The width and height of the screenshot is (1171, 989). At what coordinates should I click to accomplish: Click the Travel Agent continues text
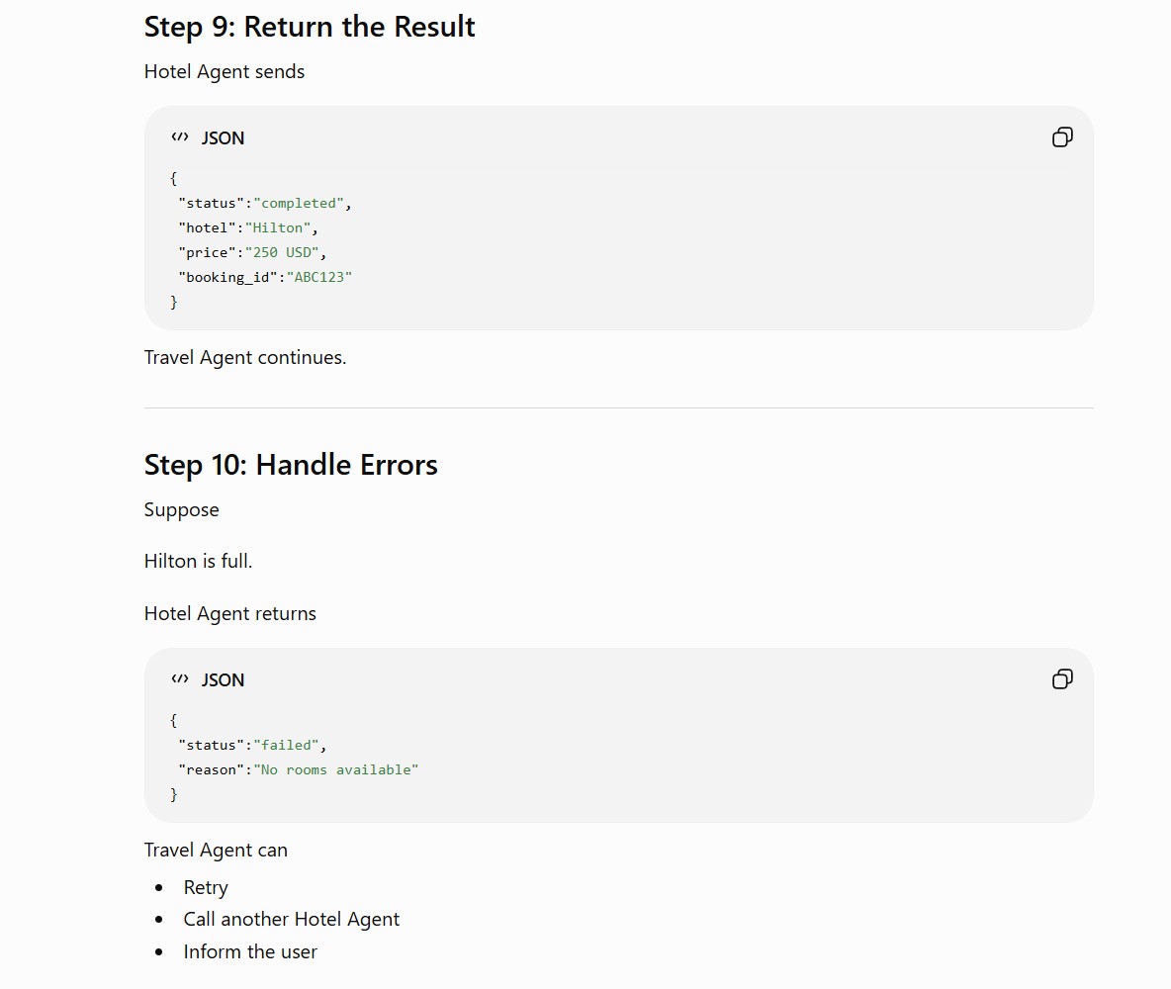coord(245,358)
